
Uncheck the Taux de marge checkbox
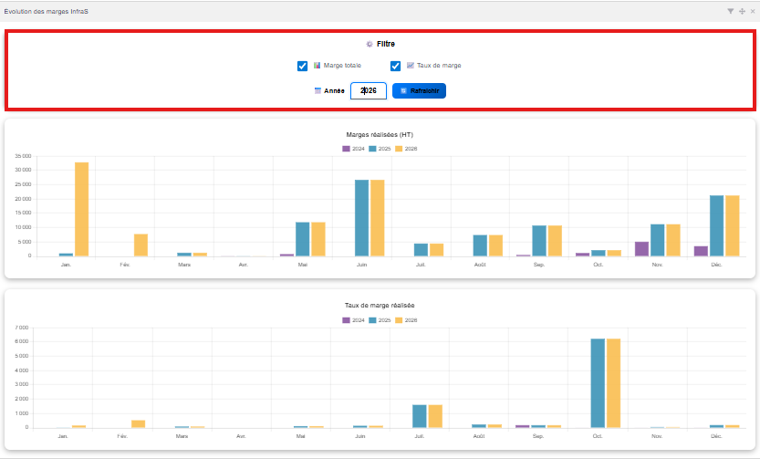pyautogui.click(x=395, y=66)
